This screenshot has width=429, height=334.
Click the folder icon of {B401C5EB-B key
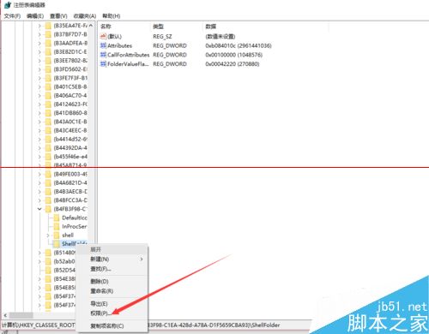48,86
